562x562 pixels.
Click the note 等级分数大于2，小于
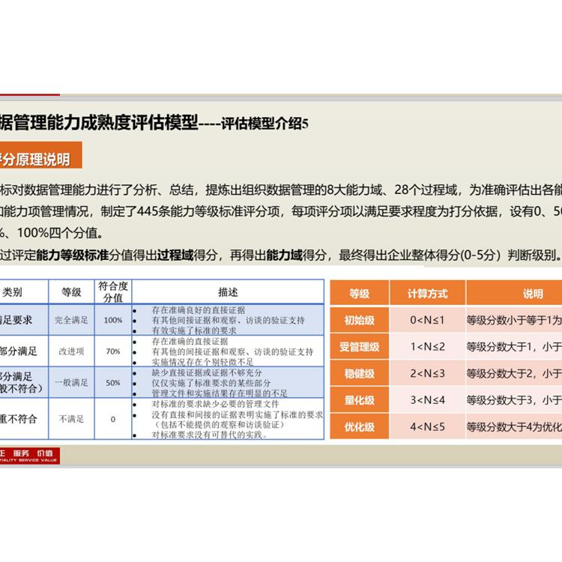click(x=514, y=373)
